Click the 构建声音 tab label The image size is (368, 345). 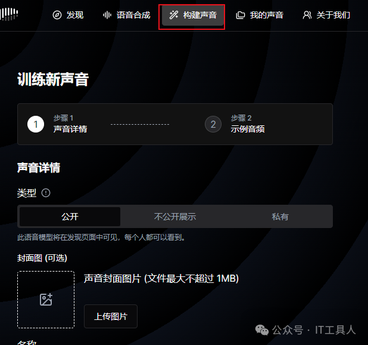tap(200, 15)
